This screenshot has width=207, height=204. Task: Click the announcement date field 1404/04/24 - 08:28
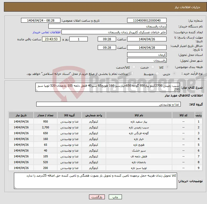(41, 20)
